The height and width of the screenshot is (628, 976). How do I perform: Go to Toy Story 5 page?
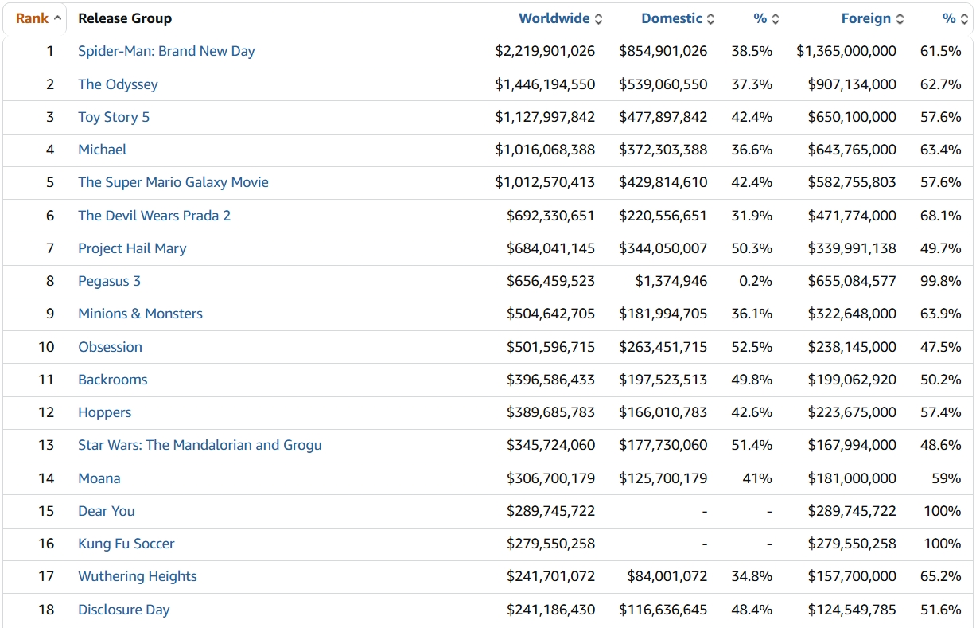click(x=114, y=117)
